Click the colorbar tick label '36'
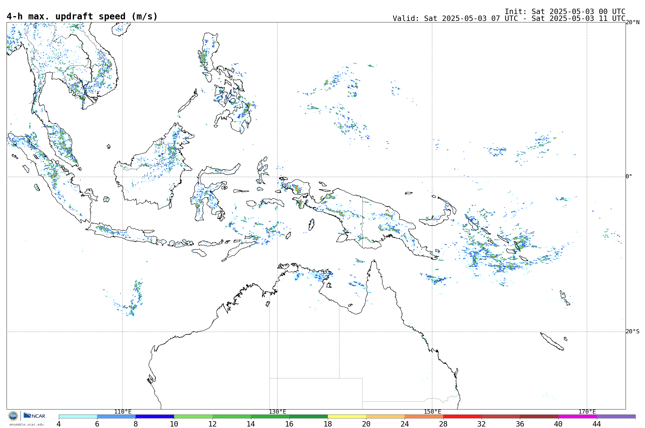This screenshot has width=645, height=428. click(520, 424)
